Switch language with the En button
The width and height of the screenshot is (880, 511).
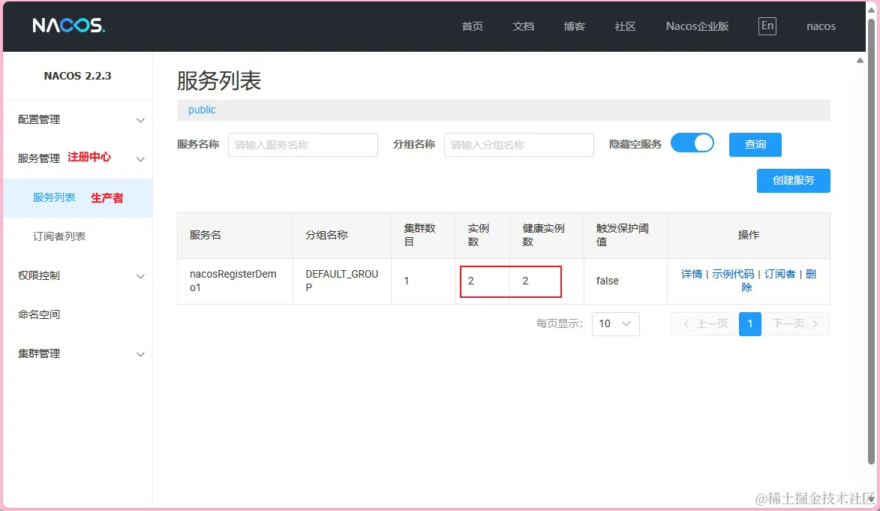click(767, 26)
